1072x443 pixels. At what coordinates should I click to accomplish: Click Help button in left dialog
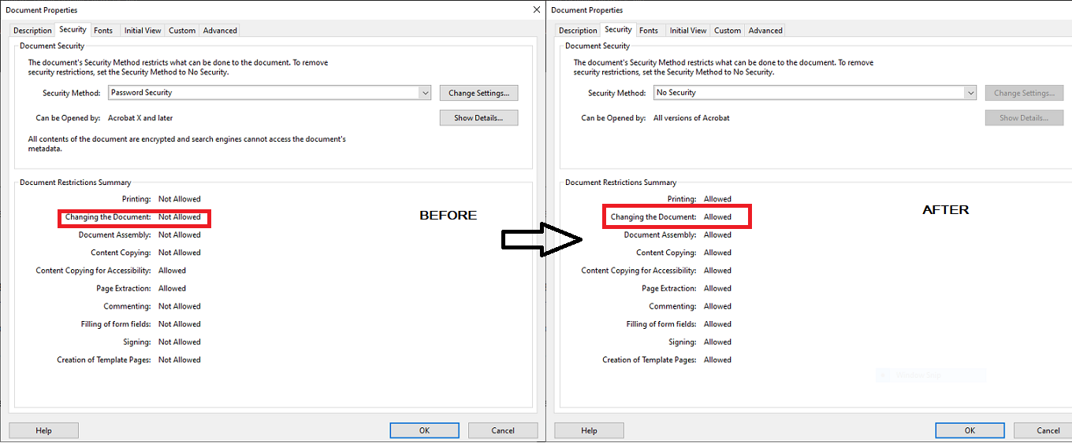coord(44,430)
